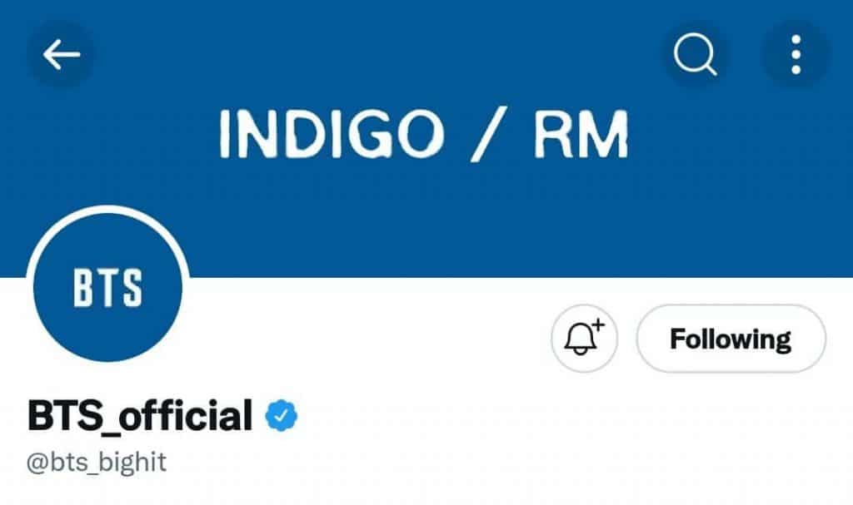Viewport: 853px width, 505px height.
Task: Show account options via three dots
Action: tap(796, 54)
